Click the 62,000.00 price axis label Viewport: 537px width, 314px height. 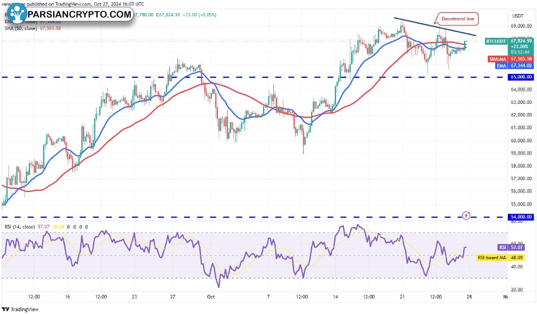click(x=521, y=115)
